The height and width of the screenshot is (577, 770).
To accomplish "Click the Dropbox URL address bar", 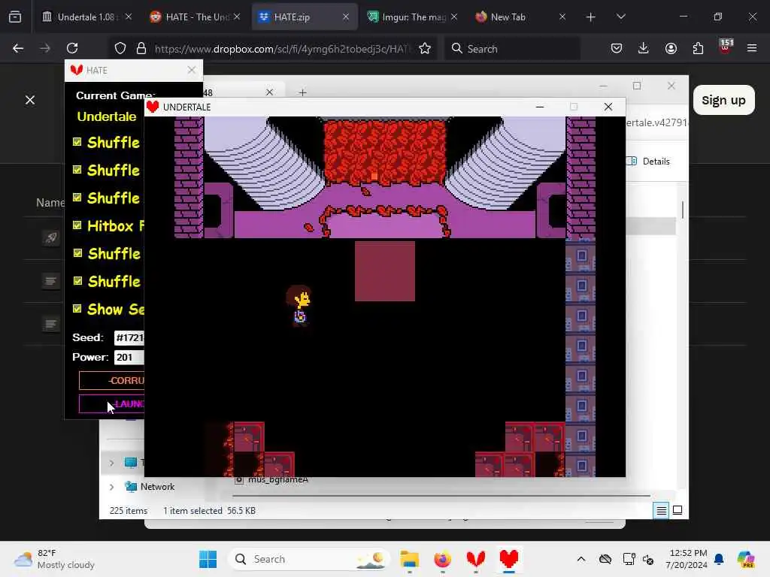I will (283, 48).
